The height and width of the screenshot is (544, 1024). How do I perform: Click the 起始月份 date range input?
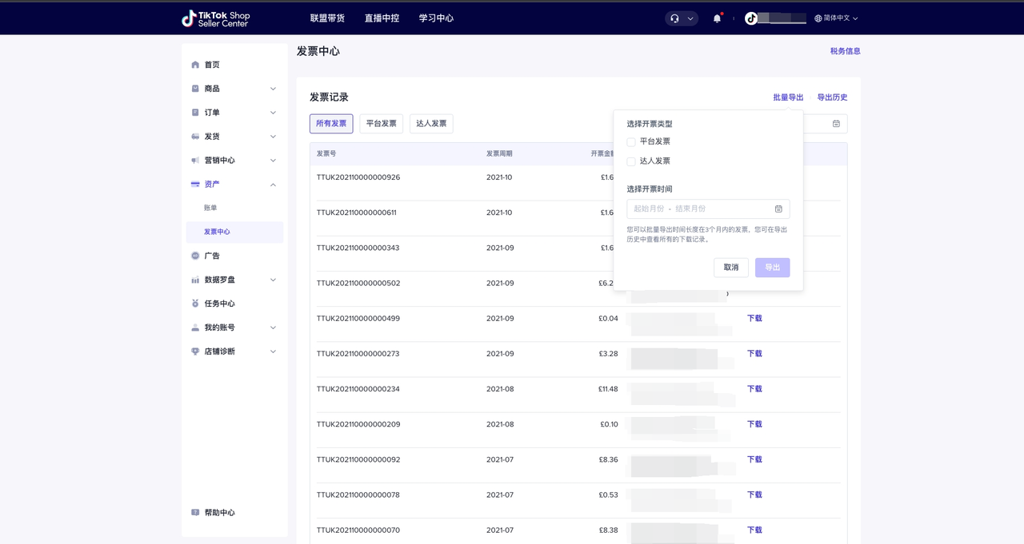[x=649, y=208]
